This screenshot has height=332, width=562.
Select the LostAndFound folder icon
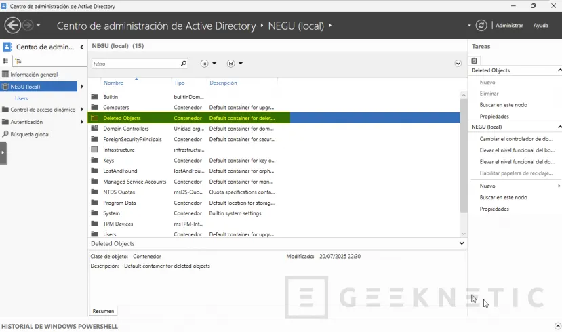tap(95, 171)
